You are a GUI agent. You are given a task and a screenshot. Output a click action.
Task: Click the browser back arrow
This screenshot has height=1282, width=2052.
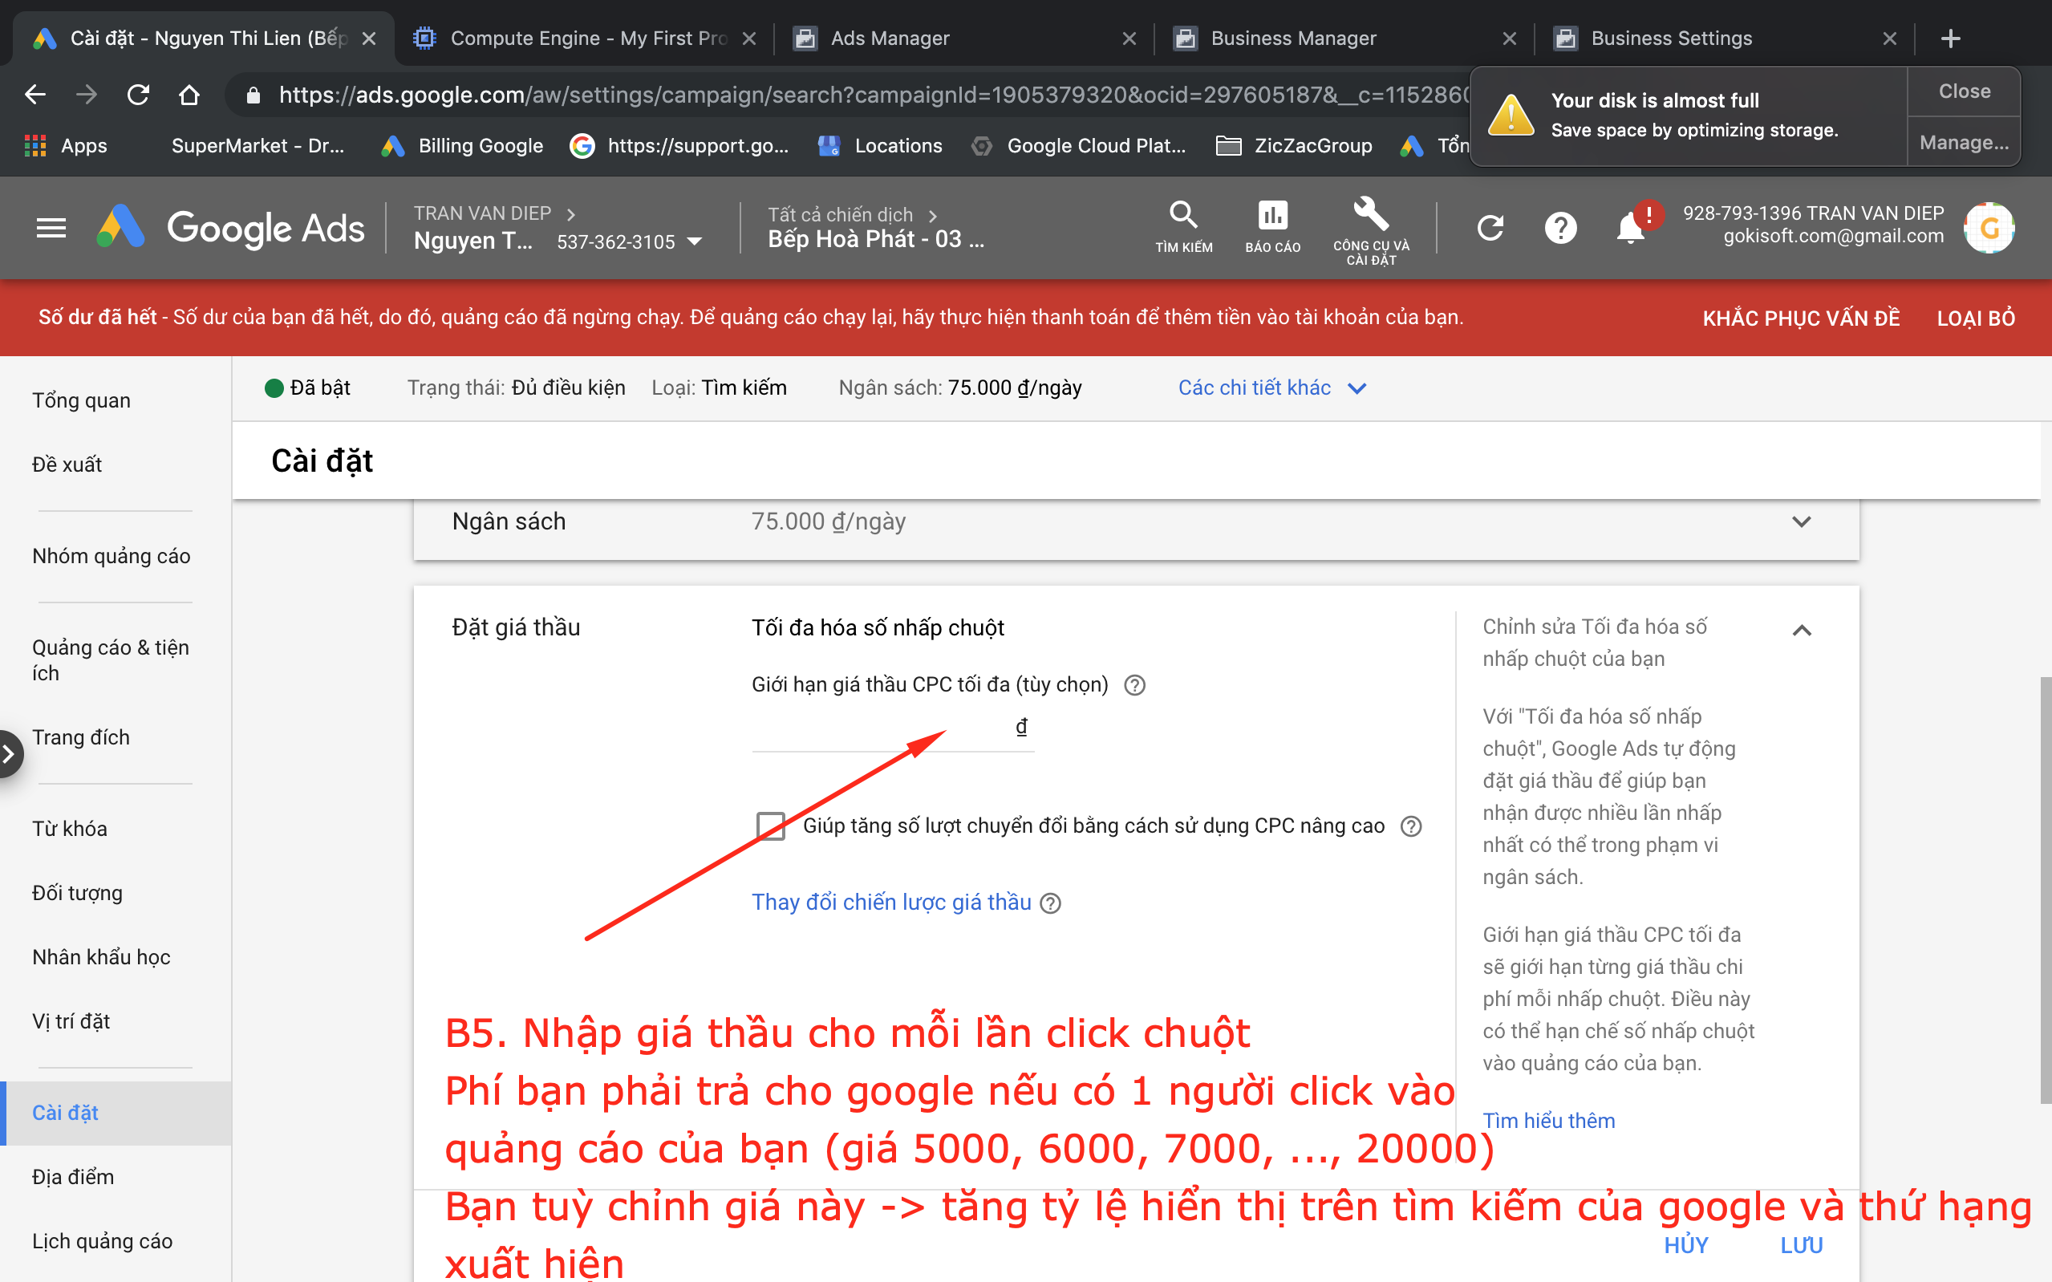coord(34,94)
